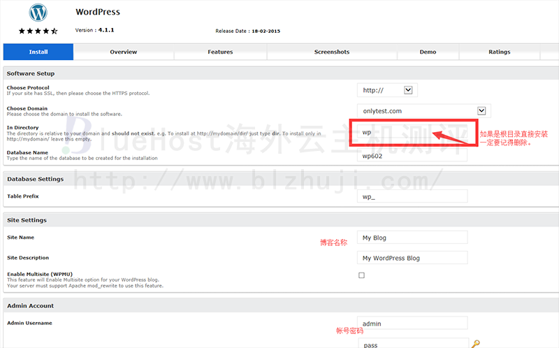Click the 'Admin Username' label
559x348 pixels.
[x=29, y=323]
